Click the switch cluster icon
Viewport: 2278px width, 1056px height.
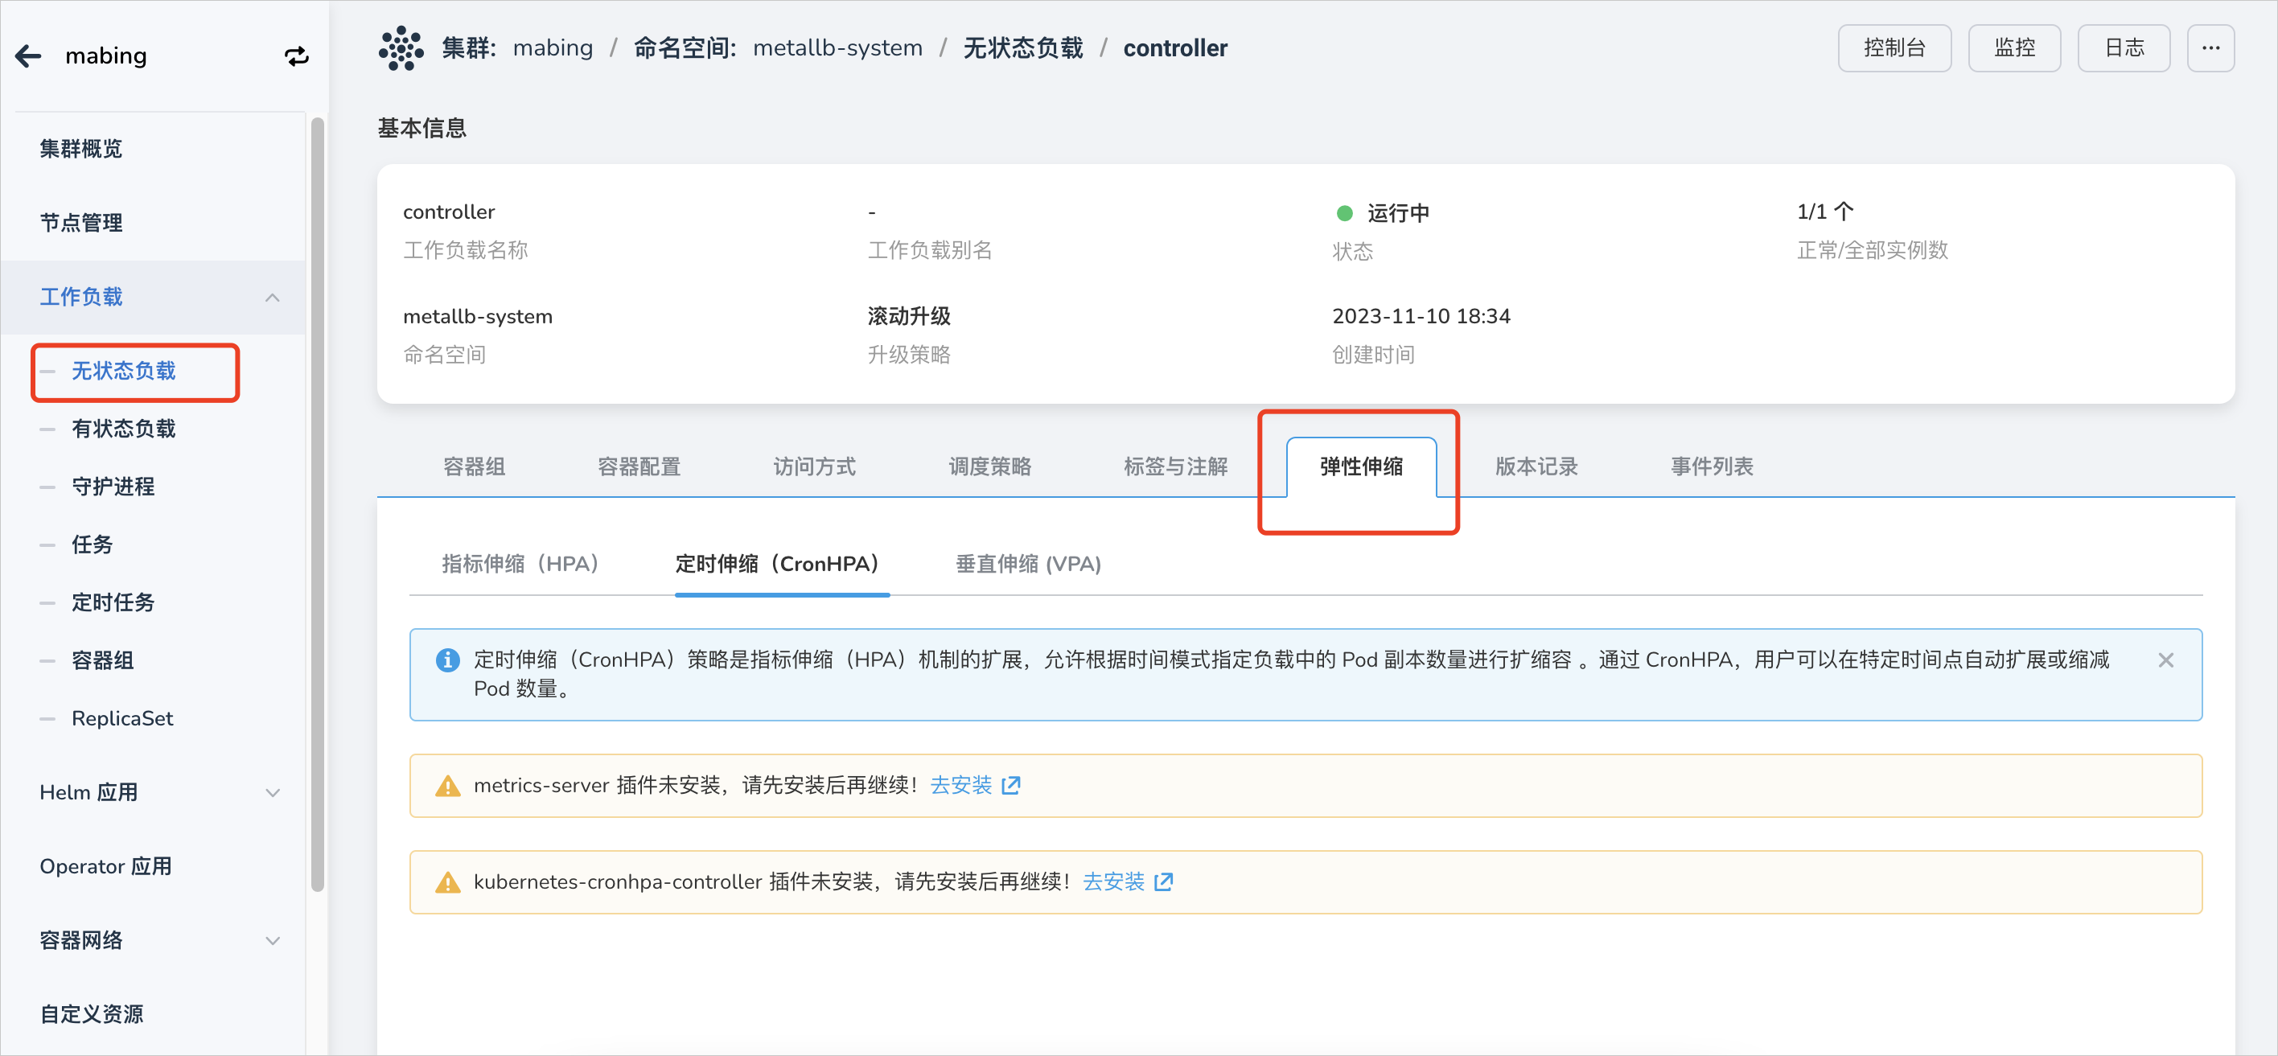(296, 55)
